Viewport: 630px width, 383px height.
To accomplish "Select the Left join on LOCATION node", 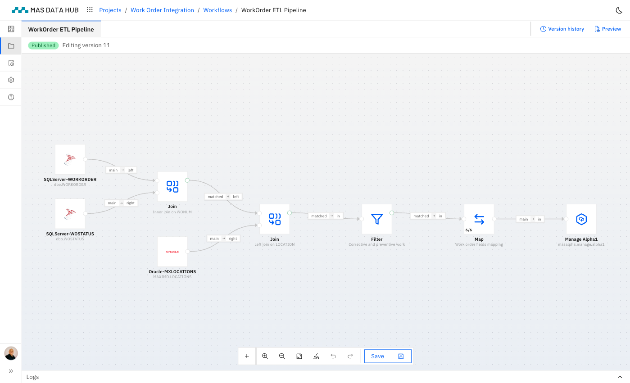I will coord(274,219).
